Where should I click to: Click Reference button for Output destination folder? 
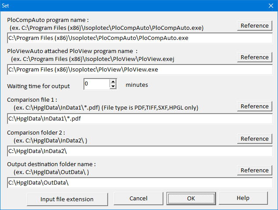point(254,170)
